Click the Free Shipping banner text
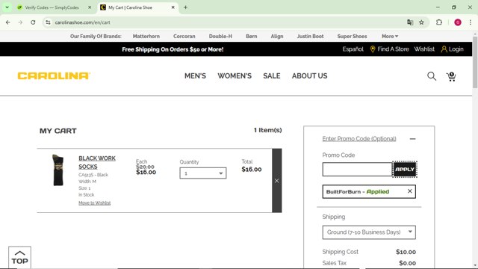 173,49
